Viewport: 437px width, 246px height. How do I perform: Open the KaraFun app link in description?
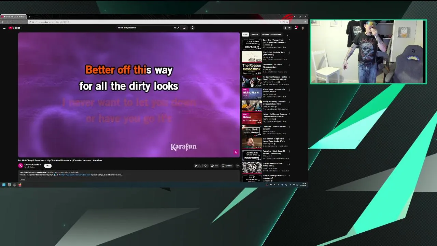76,175
